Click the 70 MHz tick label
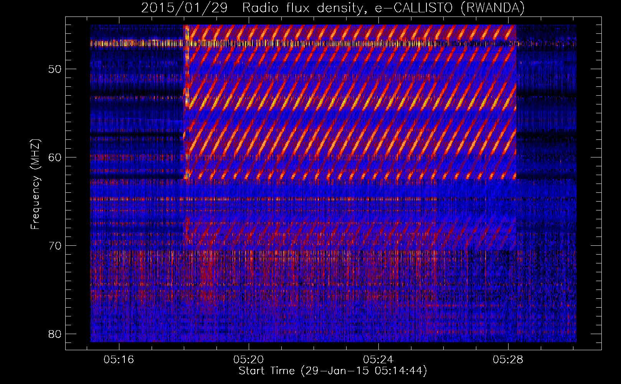The width and height of the screenshot is (621, 384). [x=55, y=246]
